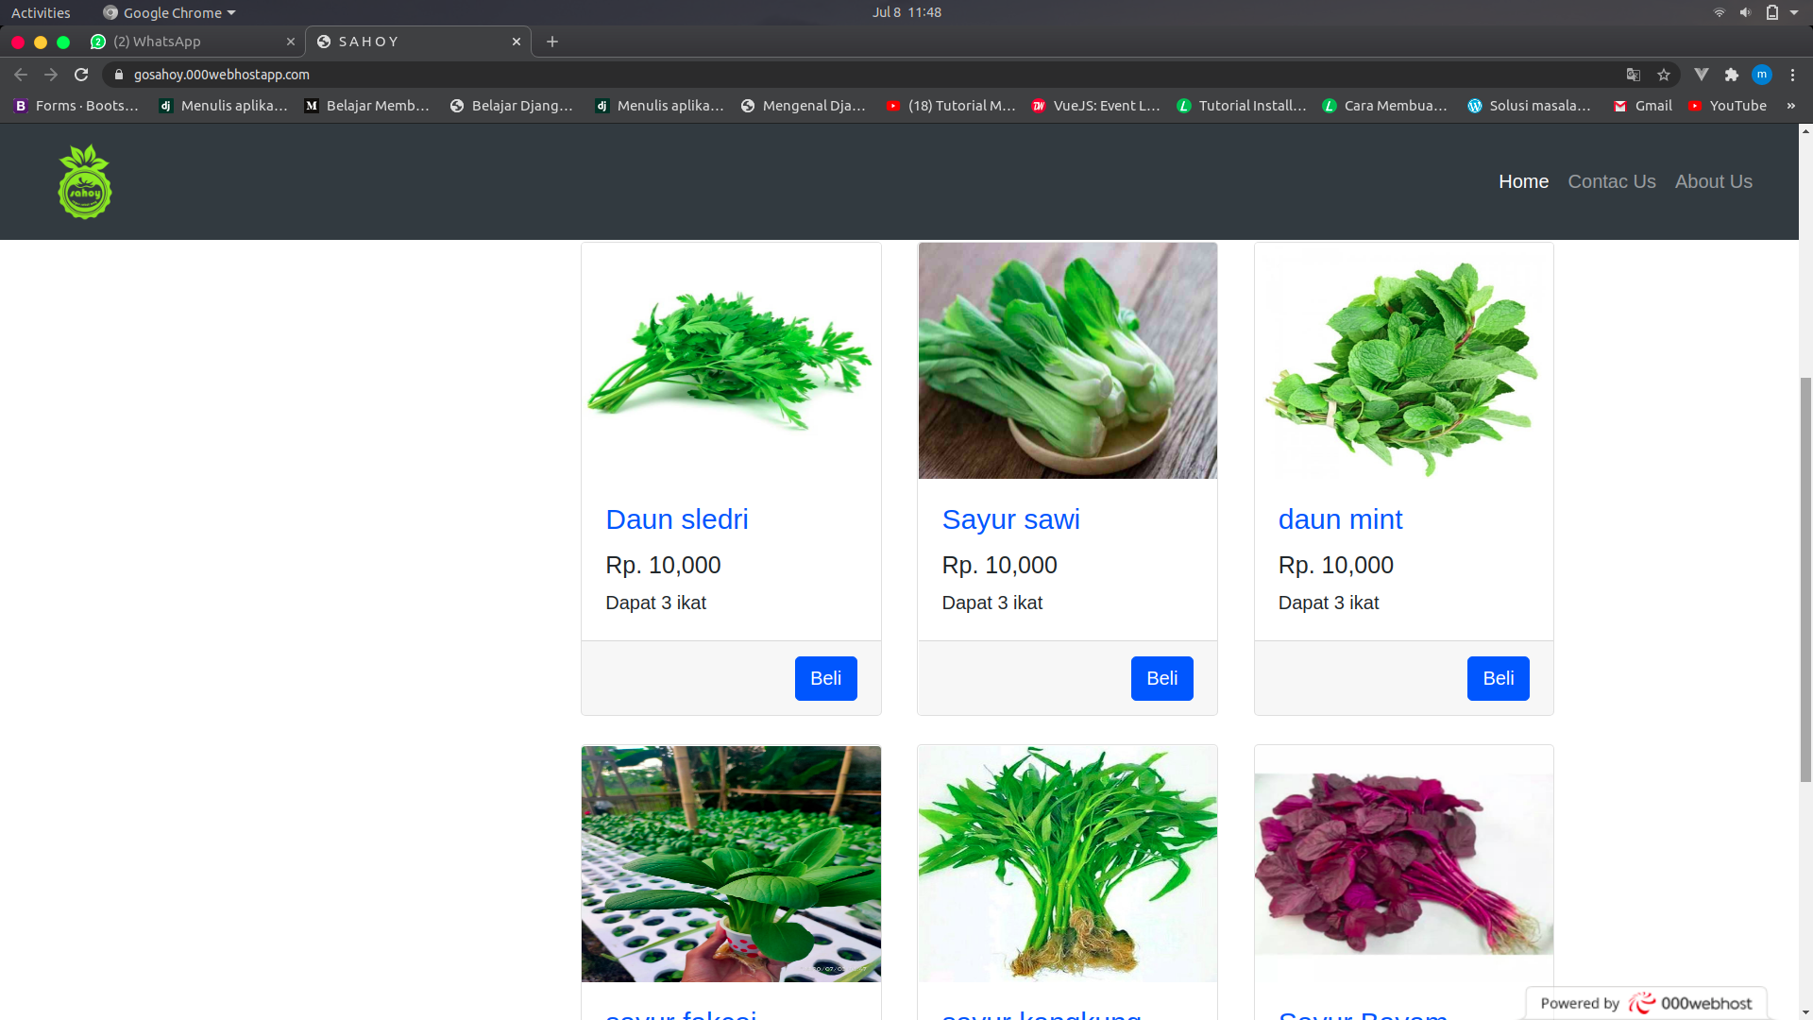Click the battery icon in top bar
The width and height of the screenshot is (1813, 1020).
[1772, 12]
